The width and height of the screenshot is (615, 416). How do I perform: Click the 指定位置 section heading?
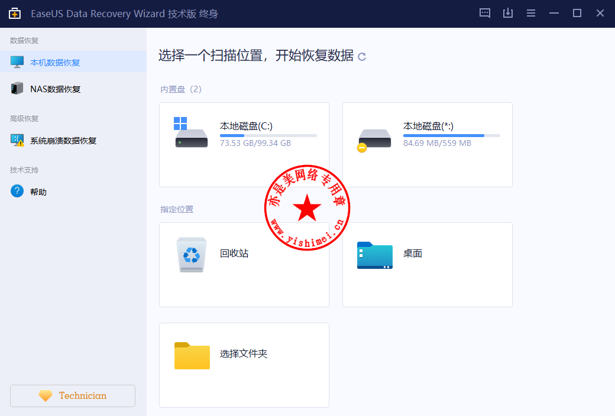click(x=177, y=209)
